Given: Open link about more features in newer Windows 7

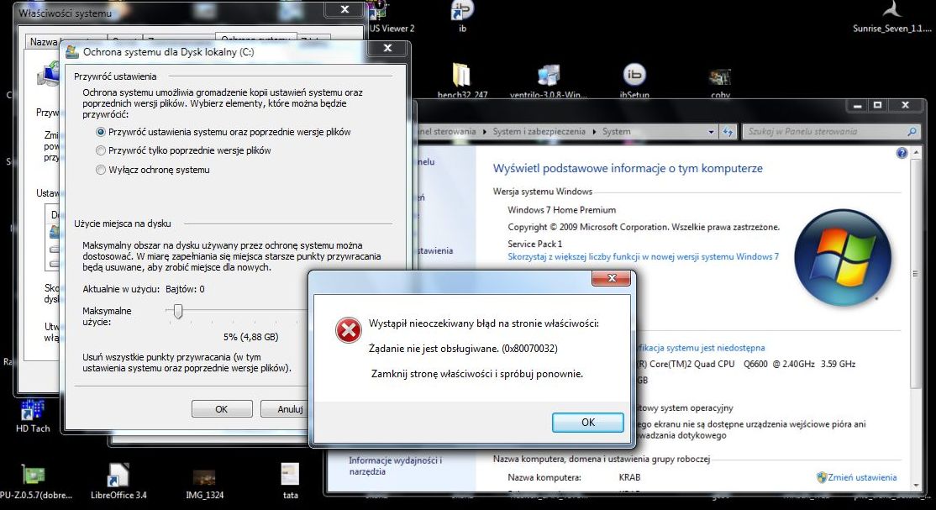Looking at the screenshot, I should [x=643, y=257].
